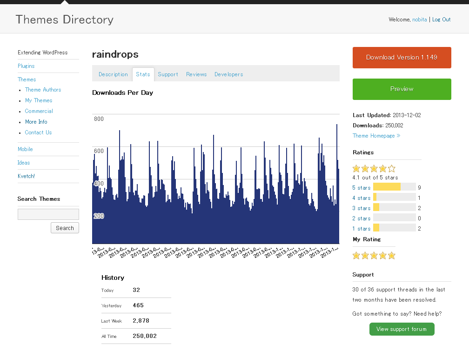469x357 pixels.
Task: Set my rating to three stars
Action: (x=374, y=255)
